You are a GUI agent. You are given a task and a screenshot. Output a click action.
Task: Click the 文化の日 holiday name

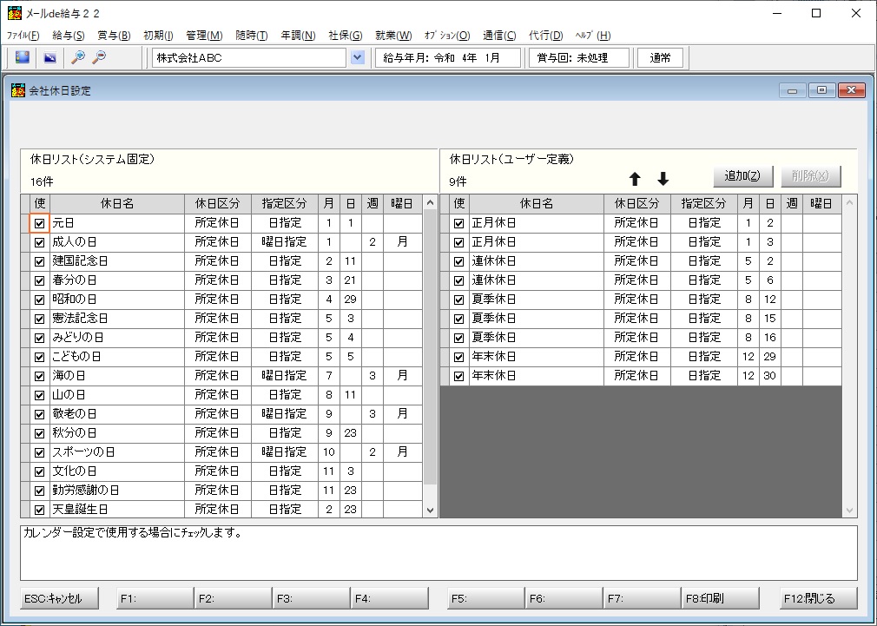coord(117,471)
